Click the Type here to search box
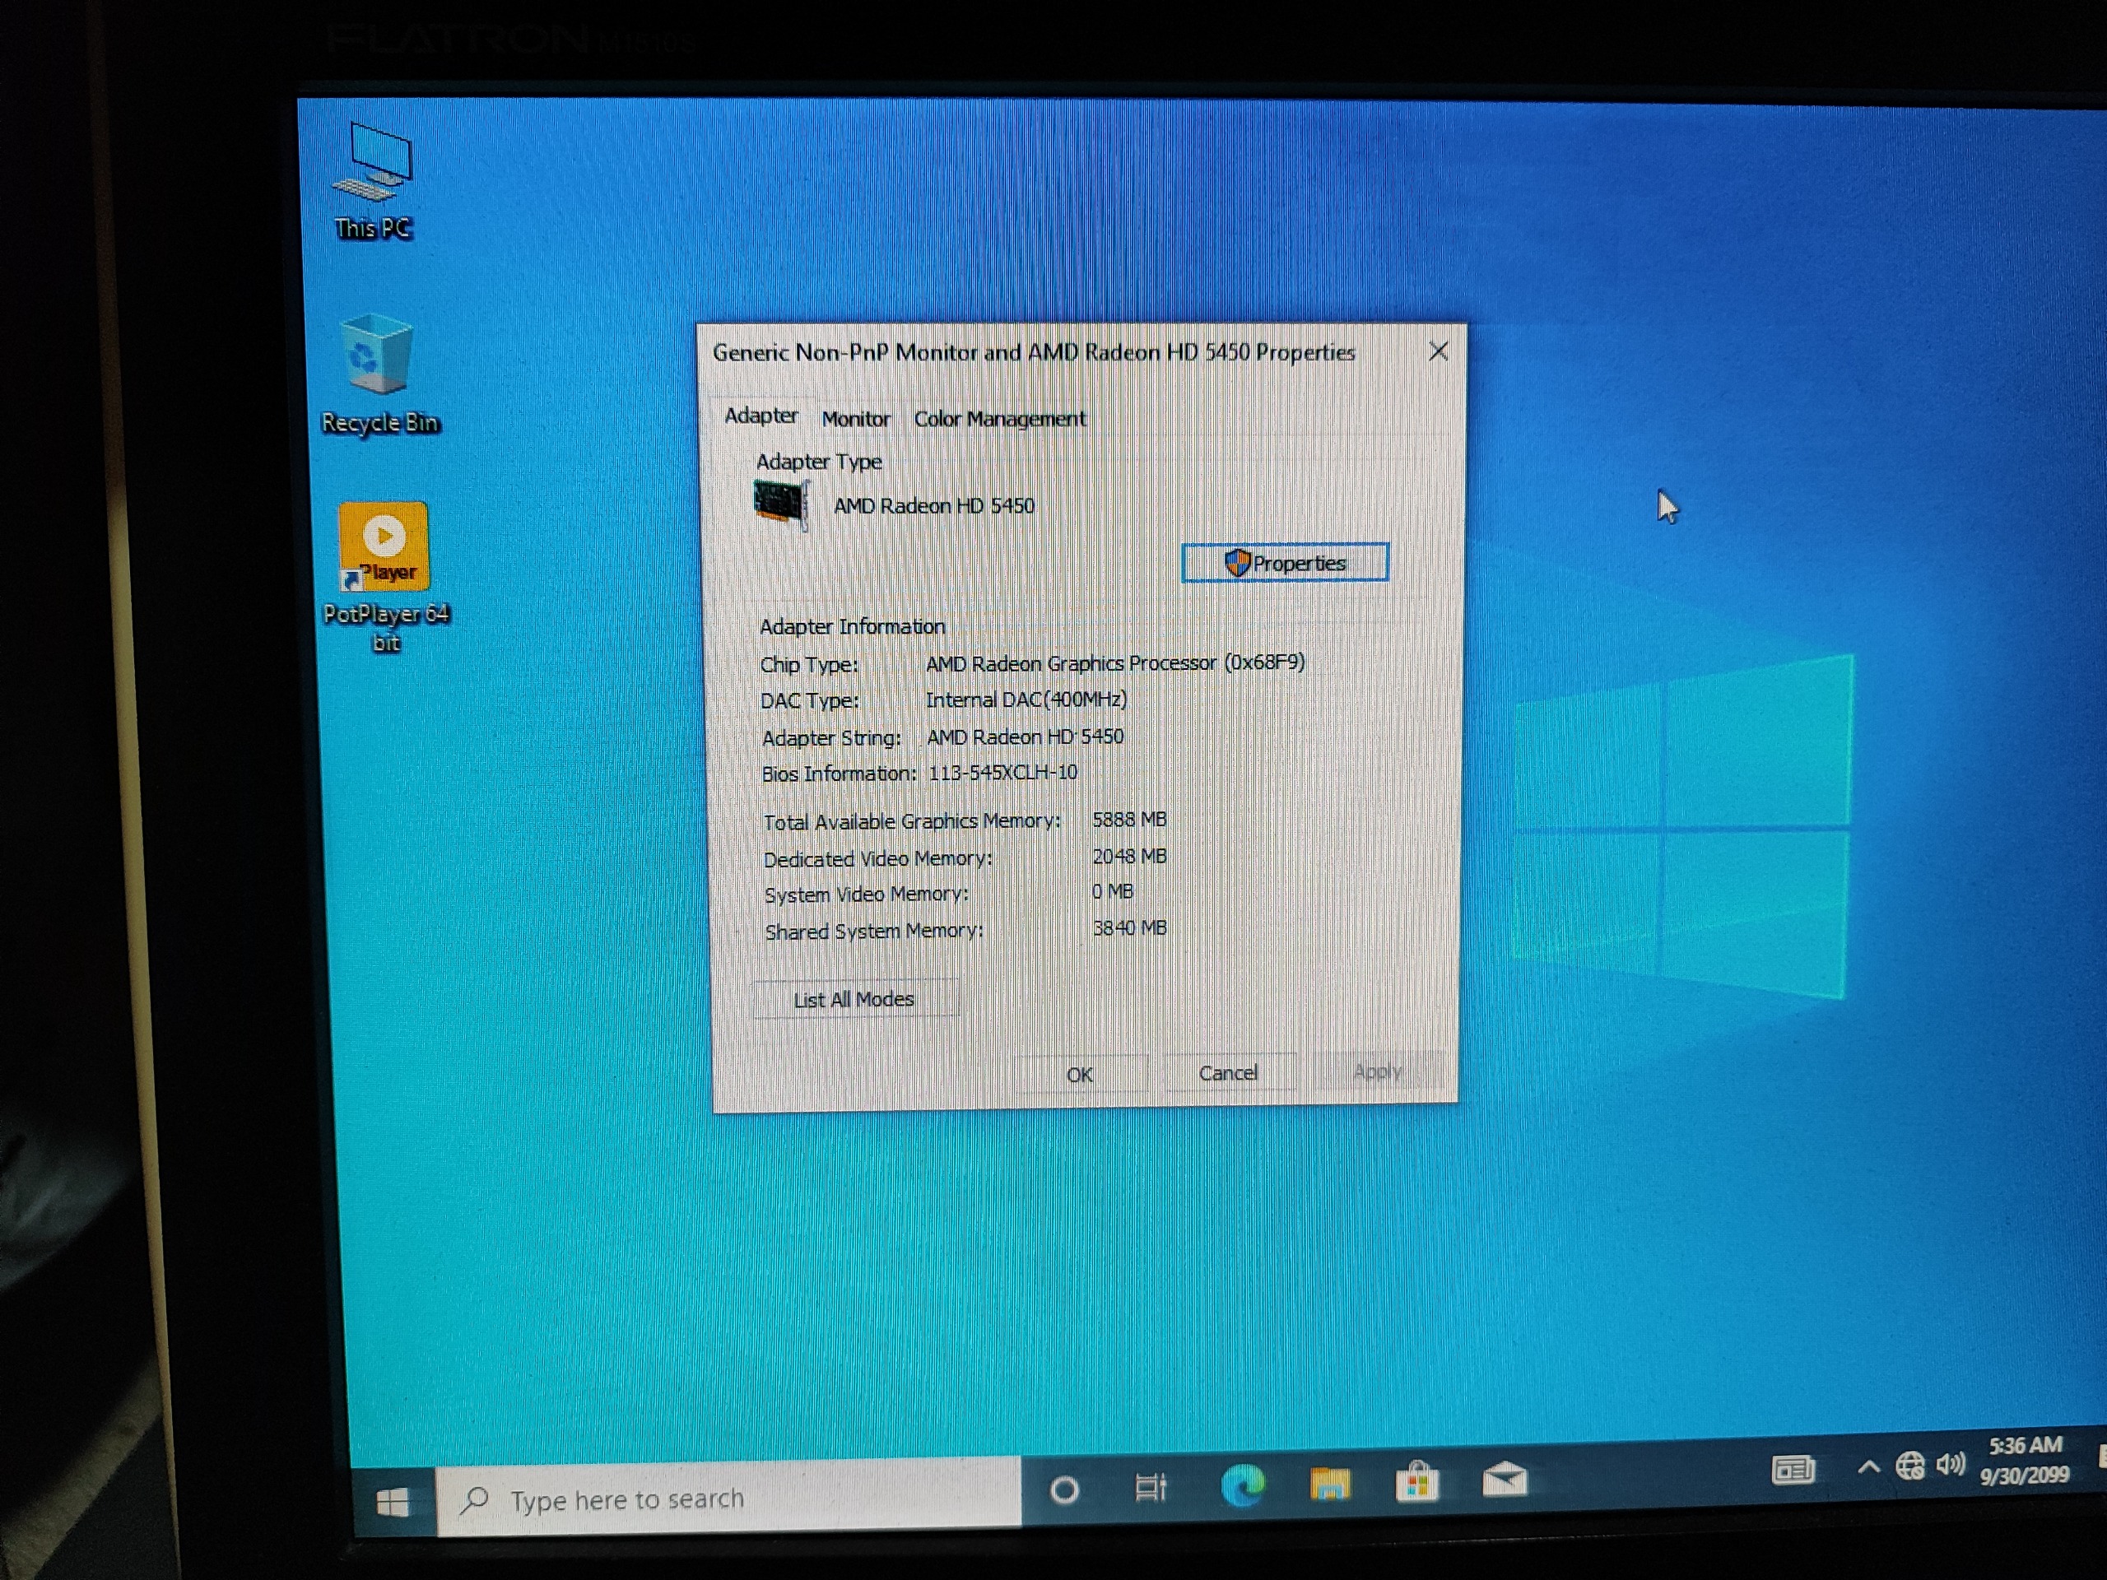Image resolution: width=2107 pixels, height=1580 pixels. [x=728, y=1497]
